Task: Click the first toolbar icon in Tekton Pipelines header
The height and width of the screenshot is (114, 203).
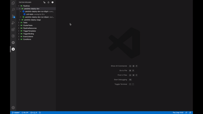Action: pyautogui.click(x=44, y=2)
